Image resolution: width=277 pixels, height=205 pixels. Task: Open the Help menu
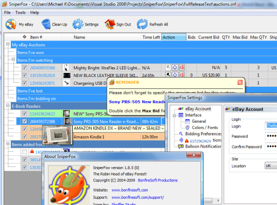[x=34, y=12]
